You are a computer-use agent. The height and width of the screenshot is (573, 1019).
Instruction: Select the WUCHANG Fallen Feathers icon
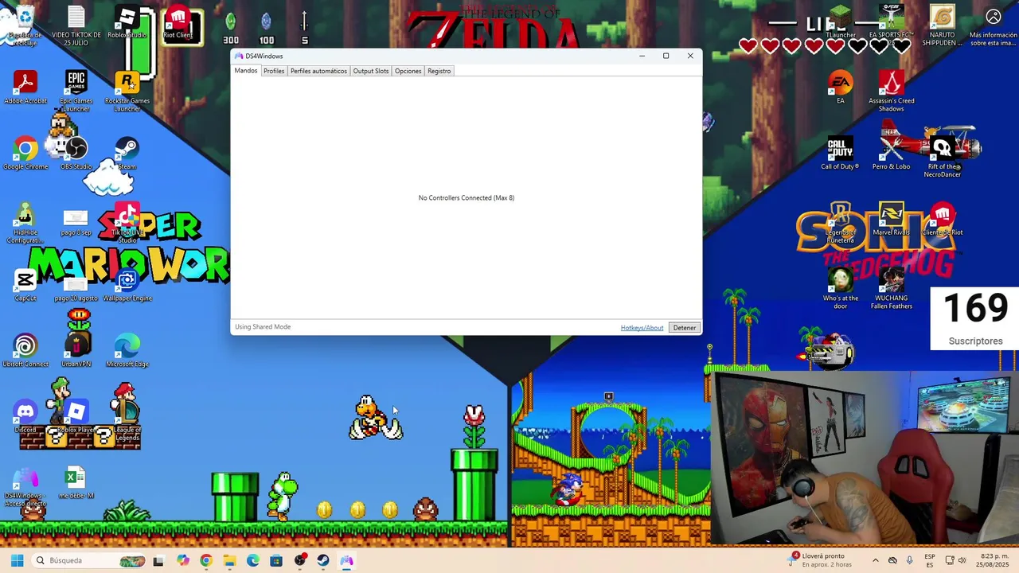tap(892, 288)
